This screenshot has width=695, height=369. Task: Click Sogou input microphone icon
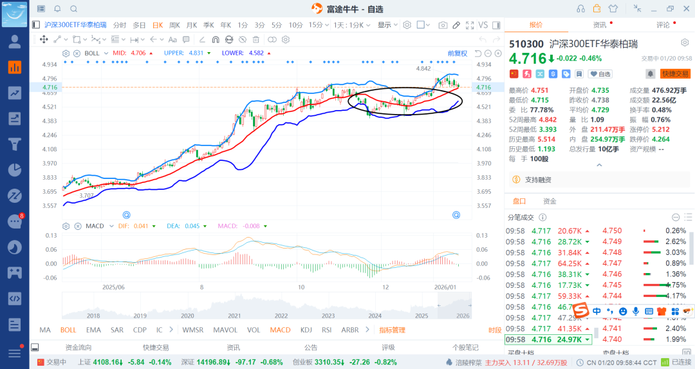[x=636, y=311]
